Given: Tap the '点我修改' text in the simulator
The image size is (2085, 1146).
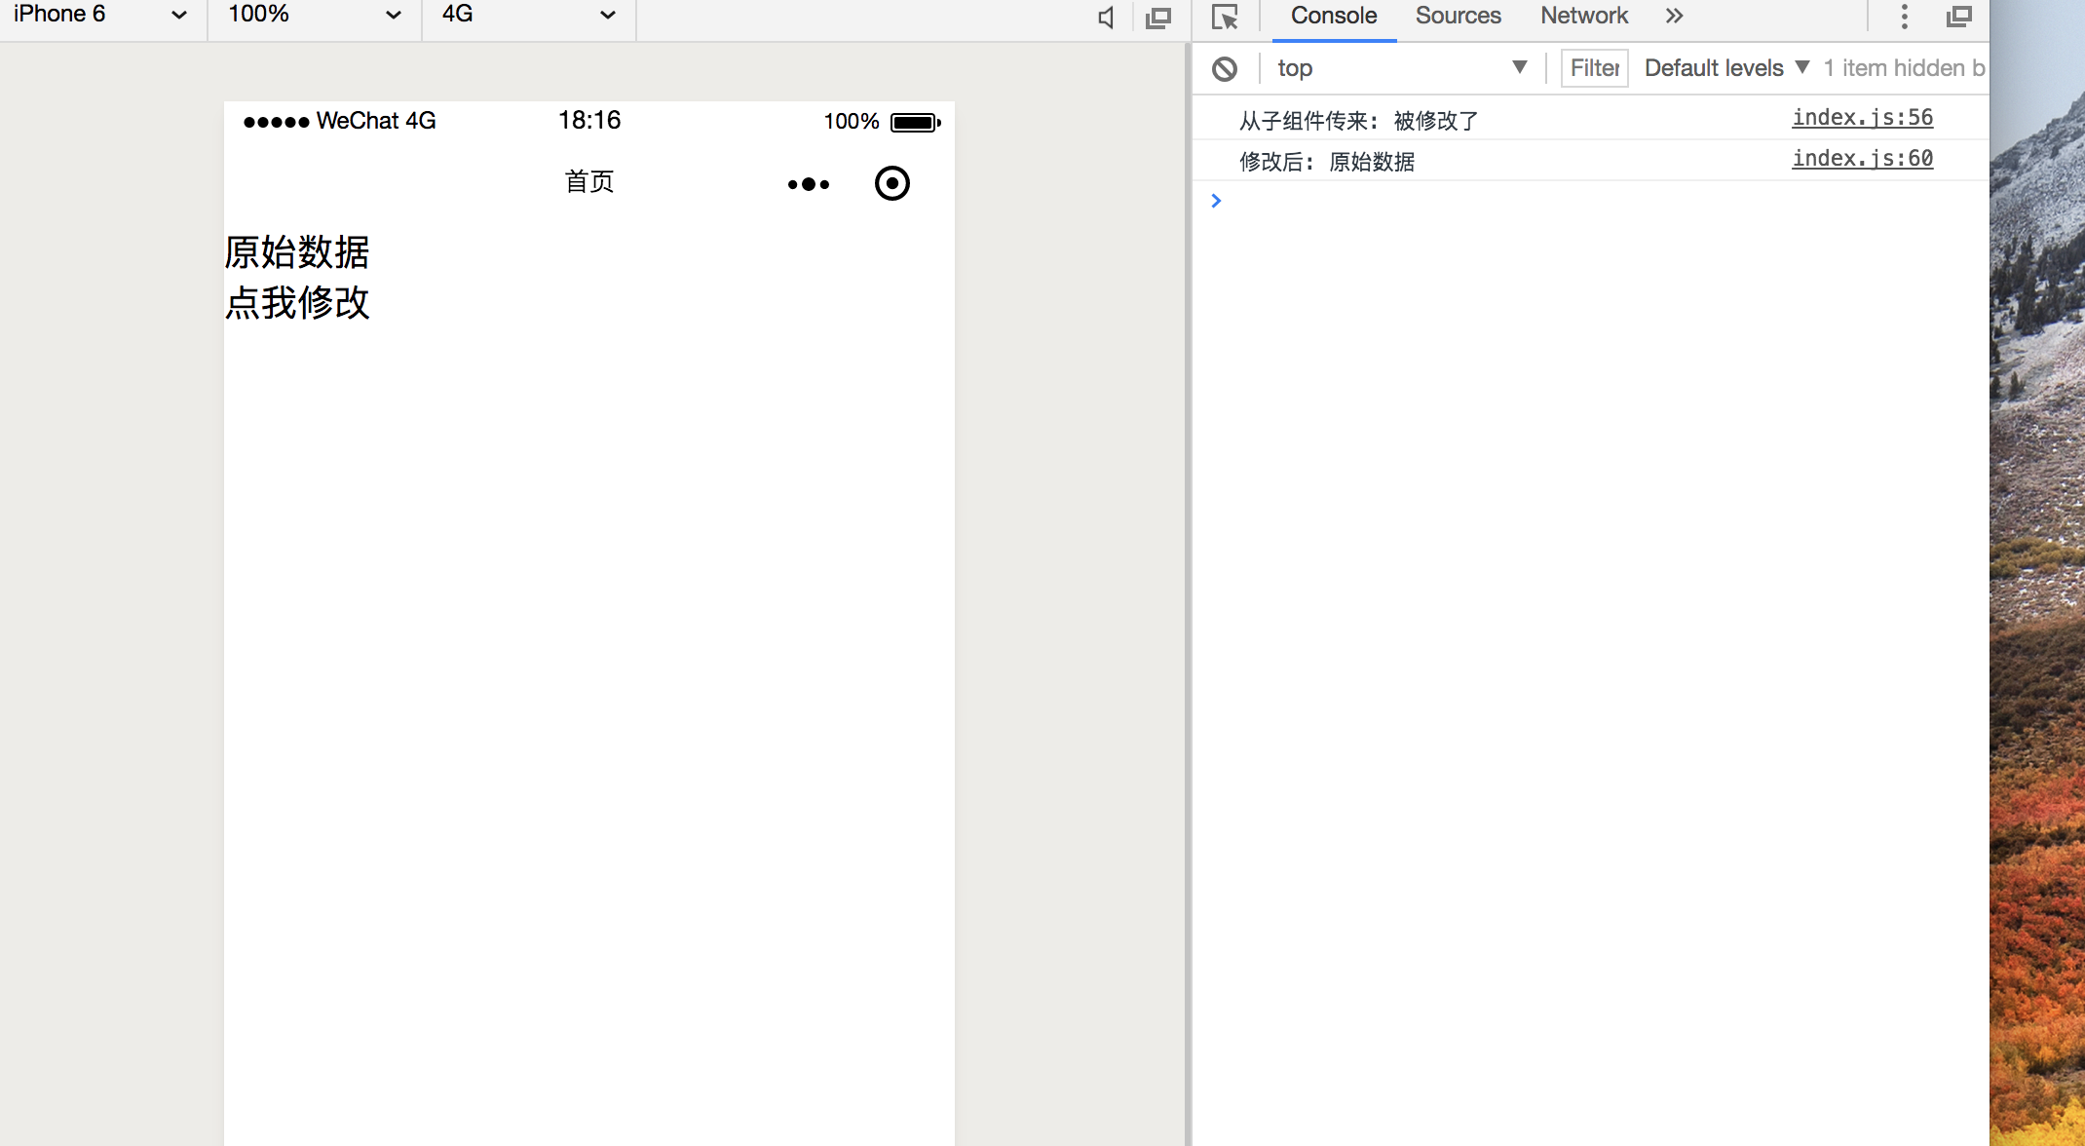Looking at the screenshot, I should tap(296, 303).
